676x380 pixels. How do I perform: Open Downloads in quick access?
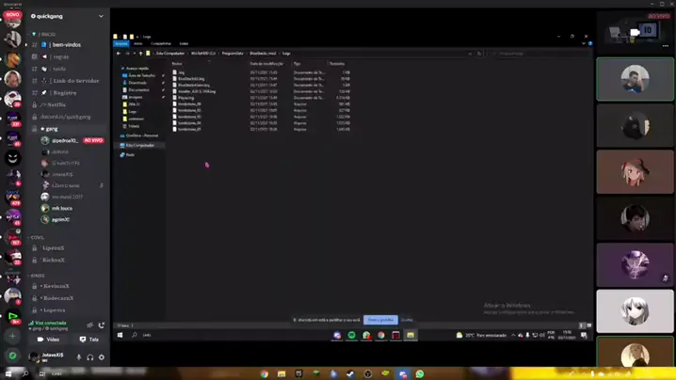[137, 83]
